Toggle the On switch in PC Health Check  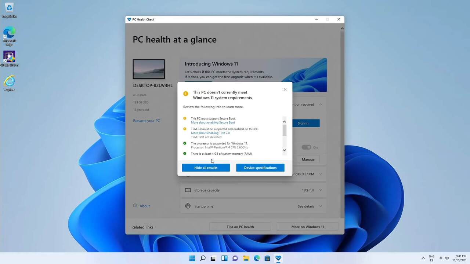coord(306,147)
